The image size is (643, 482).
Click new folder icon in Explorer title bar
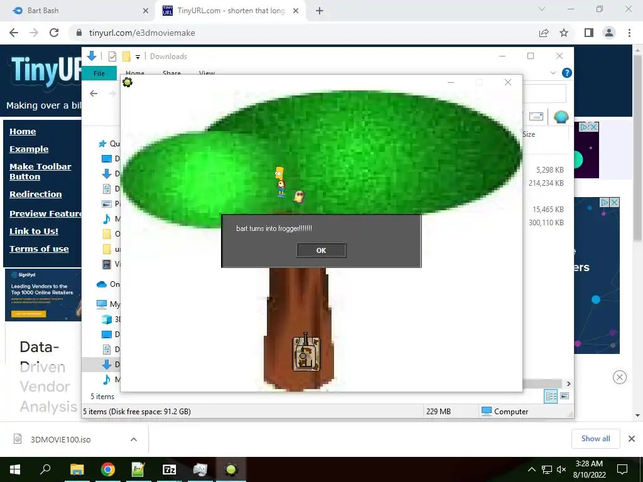(126, 56)
